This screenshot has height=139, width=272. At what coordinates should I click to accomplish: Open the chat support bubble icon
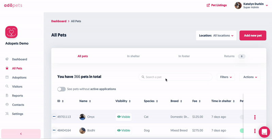(264, 132)
